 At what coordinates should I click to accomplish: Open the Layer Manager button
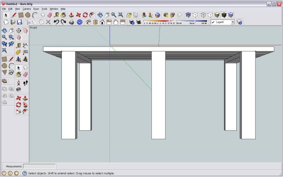239,22
